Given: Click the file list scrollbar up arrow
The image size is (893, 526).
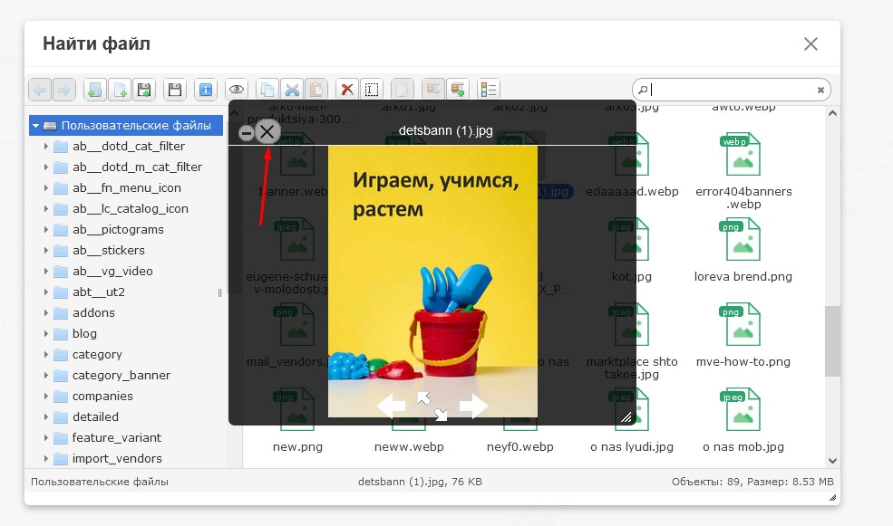Looking at the screenshot, I should [x=832, y=113].
